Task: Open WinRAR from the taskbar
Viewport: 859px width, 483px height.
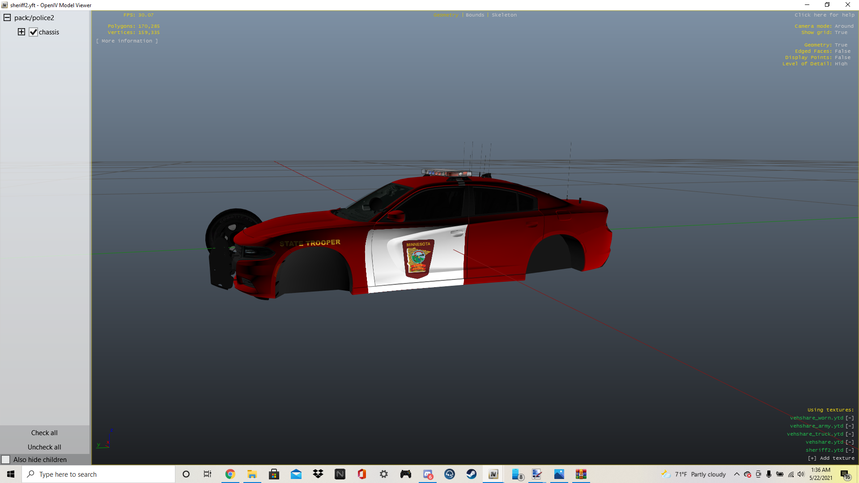Action: (x=581, y=474)
